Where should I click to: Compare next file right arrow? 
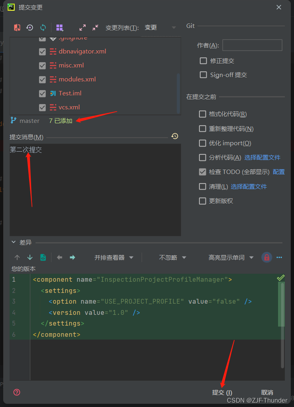72,257
